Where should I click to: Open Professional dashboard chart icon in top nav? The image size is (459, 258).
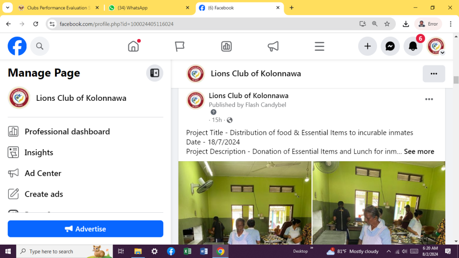(x=226, y=46)
